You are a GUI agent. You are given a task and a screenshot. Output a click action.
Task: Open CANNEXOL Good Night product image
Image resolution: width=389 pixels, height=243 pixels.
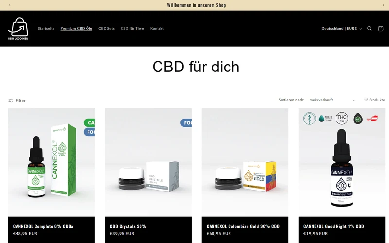coord(342,162)
